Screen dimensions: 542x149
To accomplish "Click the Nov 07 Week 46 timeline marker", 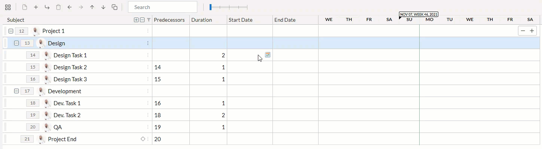I will click(x=418, y=14).
